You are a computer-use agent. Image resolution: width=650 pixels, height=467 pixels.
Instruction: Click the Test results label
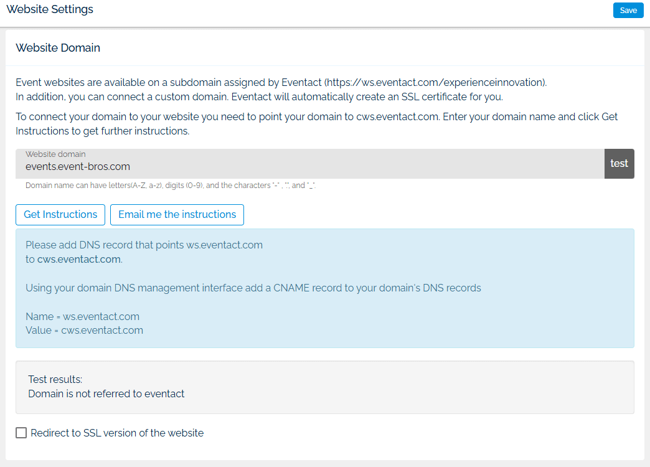pyautogui.click(x=55, y=379)
